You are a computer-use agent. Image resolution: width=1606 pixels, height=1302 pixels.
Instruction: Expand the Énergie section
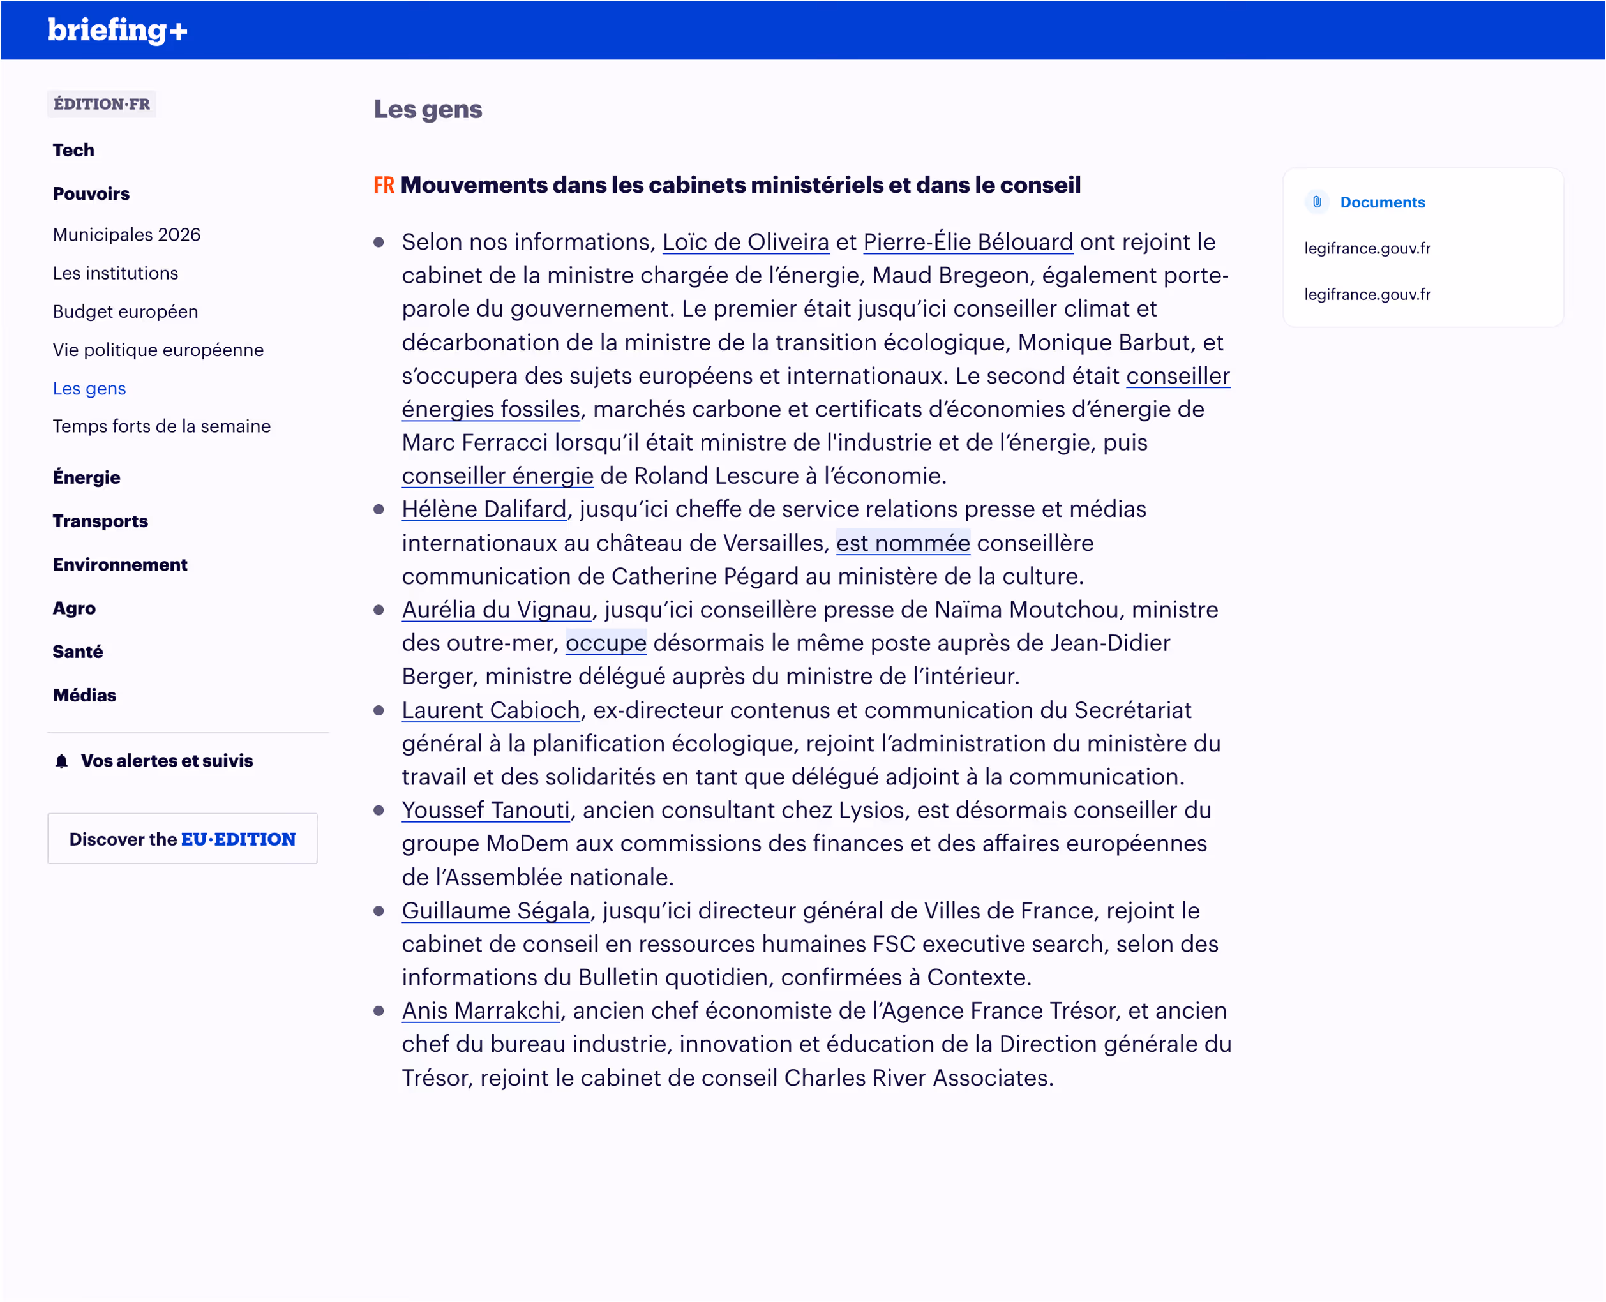[86, 477]
